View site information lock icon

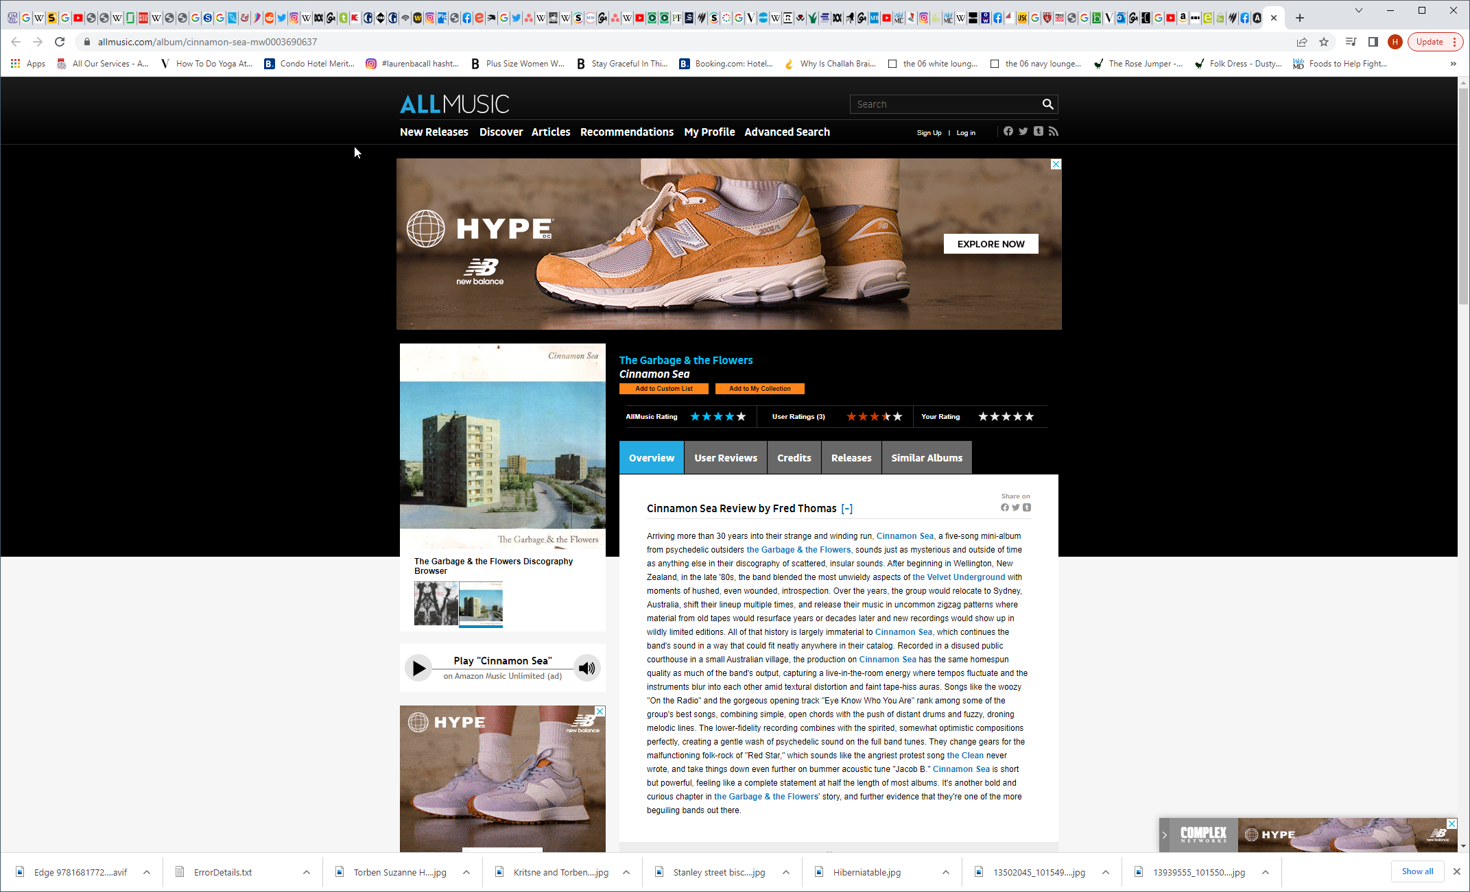[x=86, y=42]
